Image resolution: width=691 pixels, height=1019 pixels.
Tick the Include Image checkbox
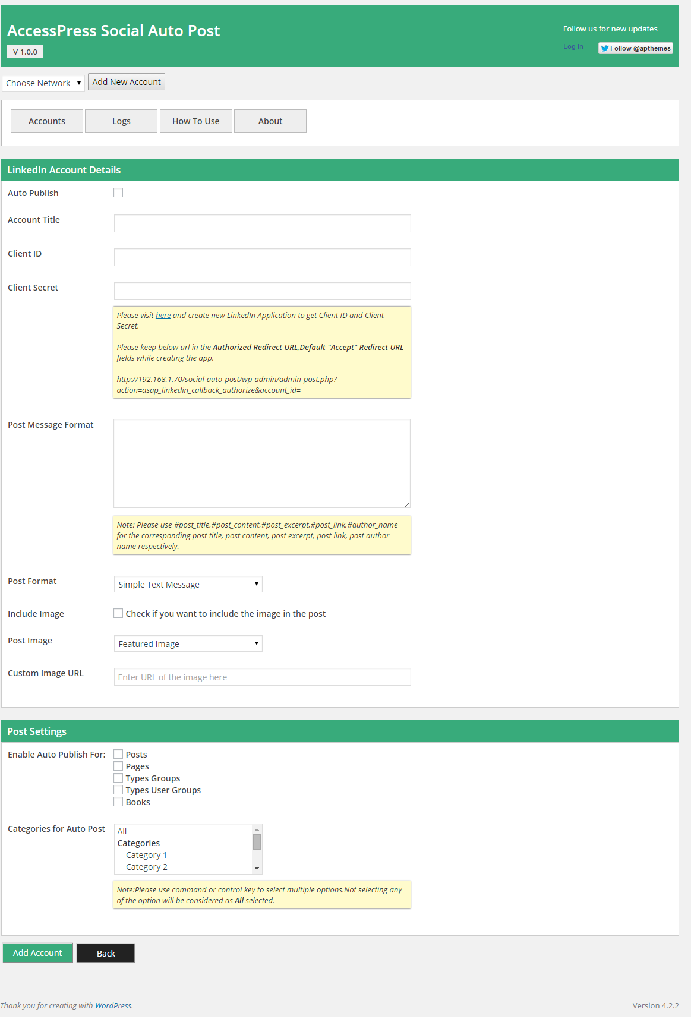click(x=118, y=613)
